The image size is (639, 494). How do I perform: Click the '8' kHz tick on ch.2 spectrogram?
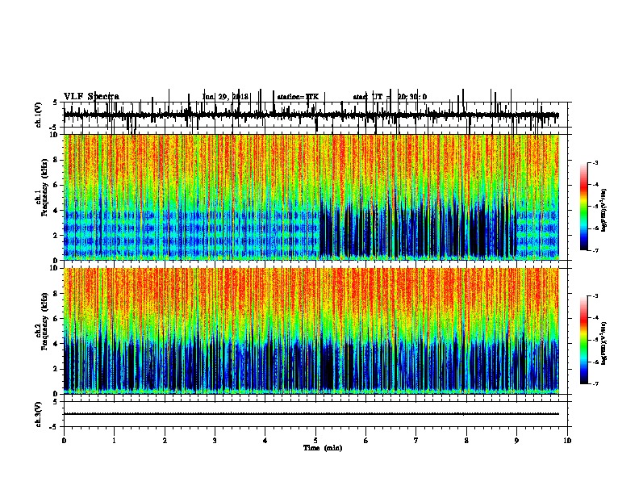[56, 294]
